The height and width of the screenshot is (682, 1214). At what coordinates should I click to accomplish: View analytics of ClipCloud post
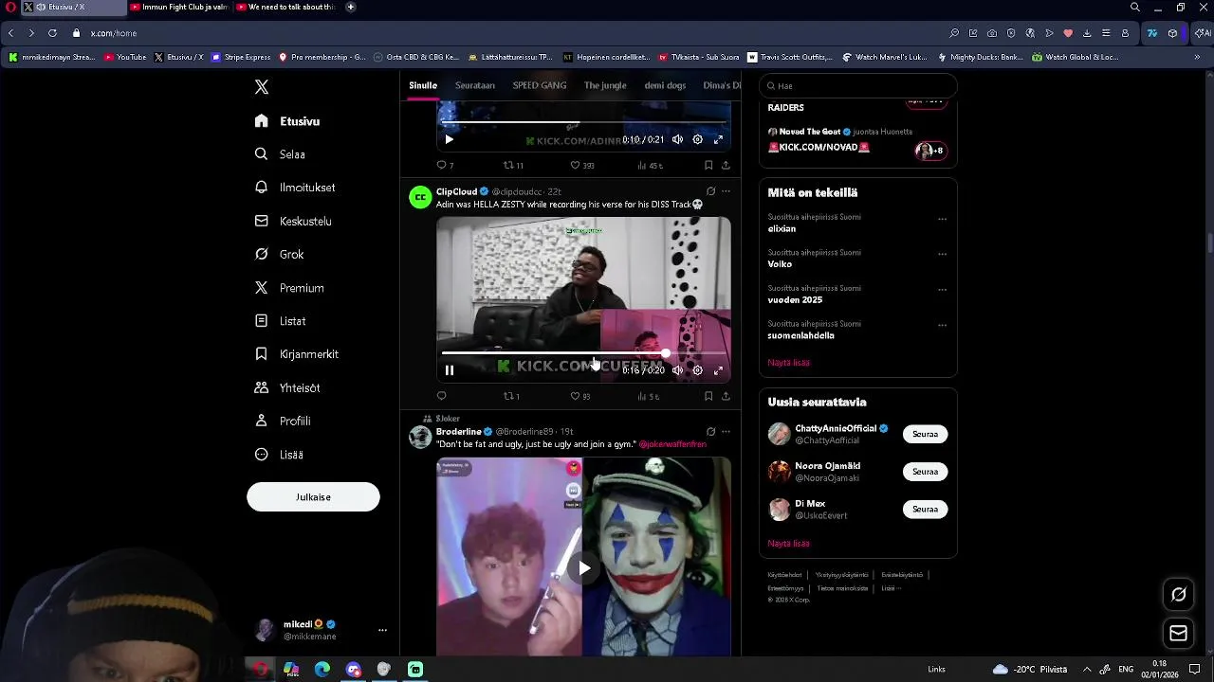click(x=648, y=396)
